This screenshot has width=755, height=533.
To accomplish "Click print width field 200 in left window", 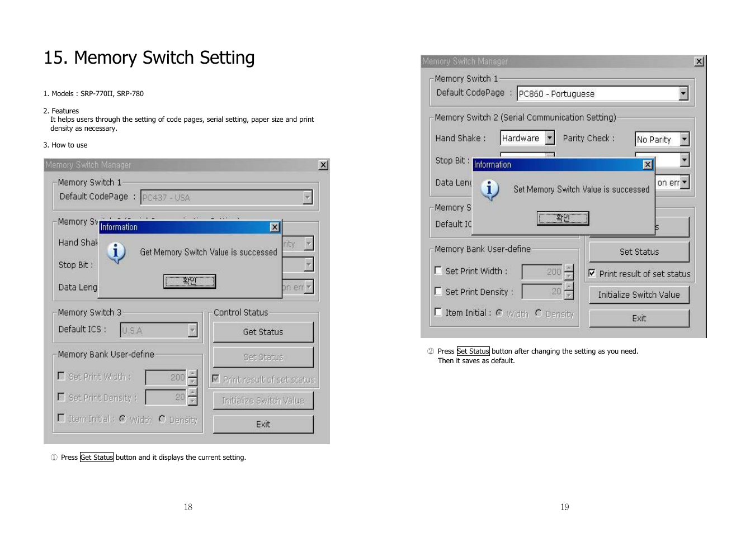I will coord(166,378).
